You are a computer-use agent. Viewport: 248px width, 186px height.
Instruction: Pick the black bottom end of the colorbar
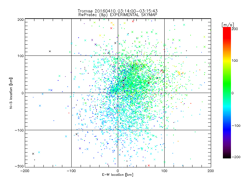tap(227, 157)
